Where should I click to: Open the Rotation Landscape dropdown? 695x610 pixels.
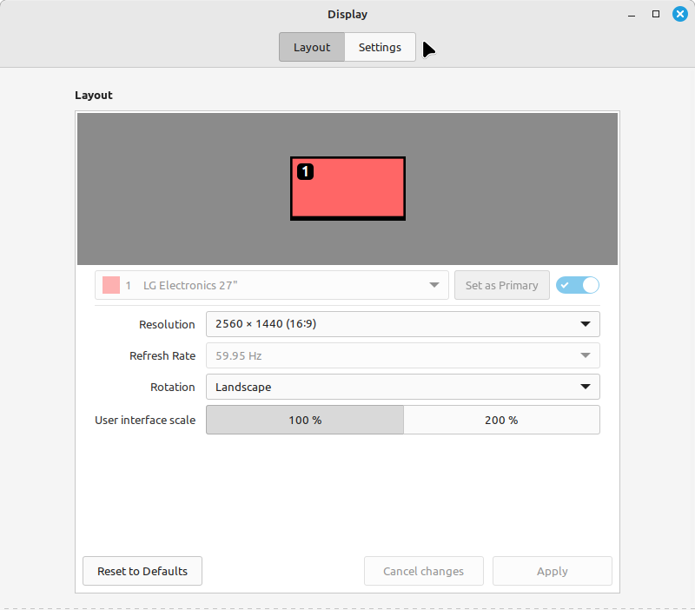pos(403,387)
